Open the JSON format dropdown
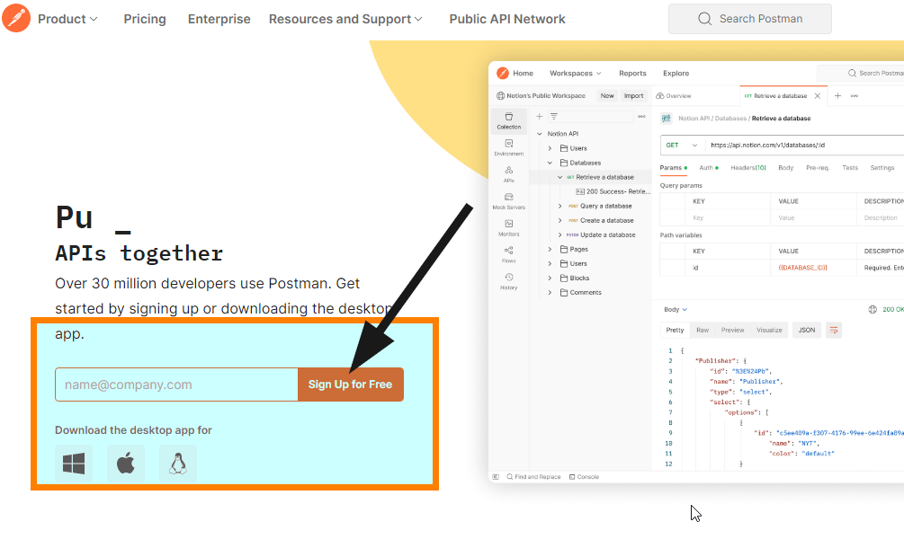This screenshot has width=904, height=548. tap(807, 330)
